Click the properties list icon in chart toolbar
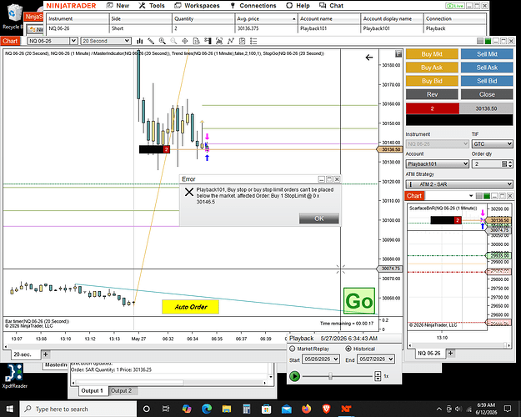 253,41
